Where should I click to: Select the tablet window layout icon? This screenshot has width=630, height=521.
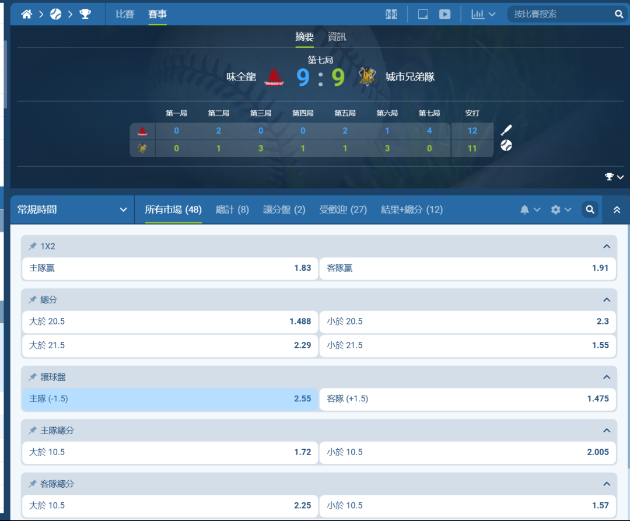pyautogui.click(x=423, y=15)
